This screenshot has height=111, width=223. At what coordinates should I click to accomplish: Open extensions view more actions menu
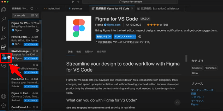37,8
